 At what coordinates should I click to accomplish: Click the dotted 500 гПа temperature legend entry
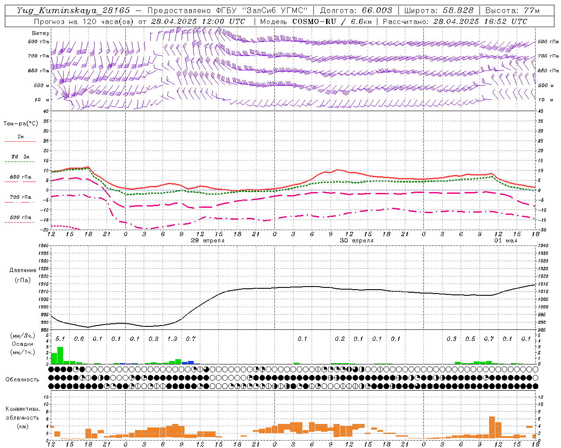click(20, 217)
